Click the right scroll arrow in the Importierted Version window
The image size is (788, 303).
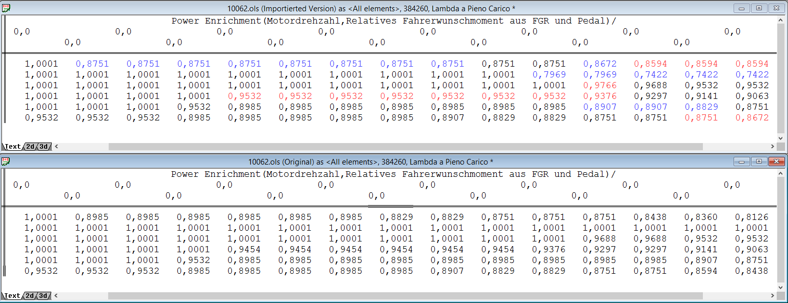[x=773, y=147]
